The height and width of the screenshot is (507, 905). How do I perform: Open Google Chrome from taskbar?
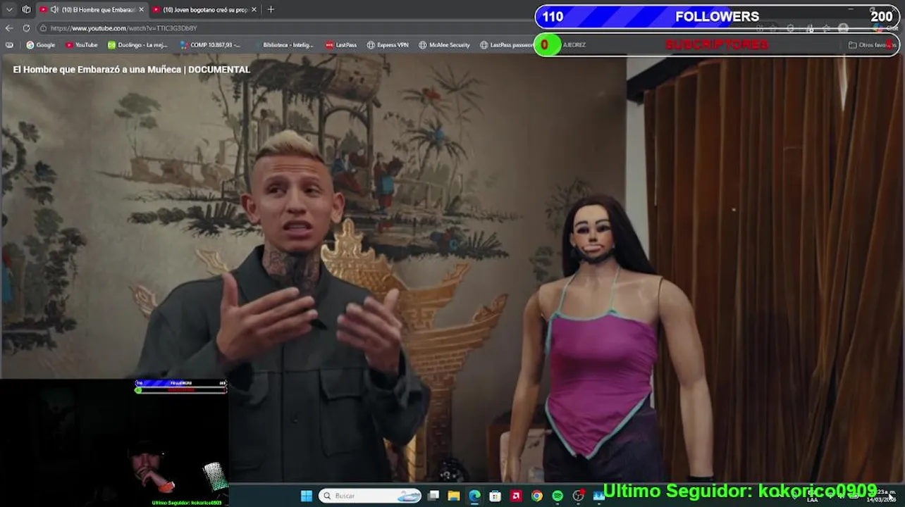537,496
